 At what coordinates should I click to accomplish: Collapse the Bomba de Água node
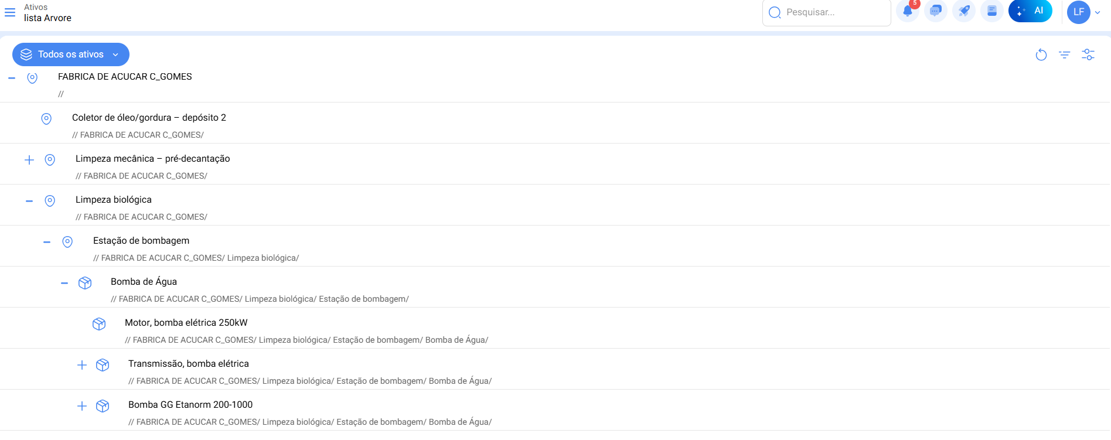click(64, 283)
